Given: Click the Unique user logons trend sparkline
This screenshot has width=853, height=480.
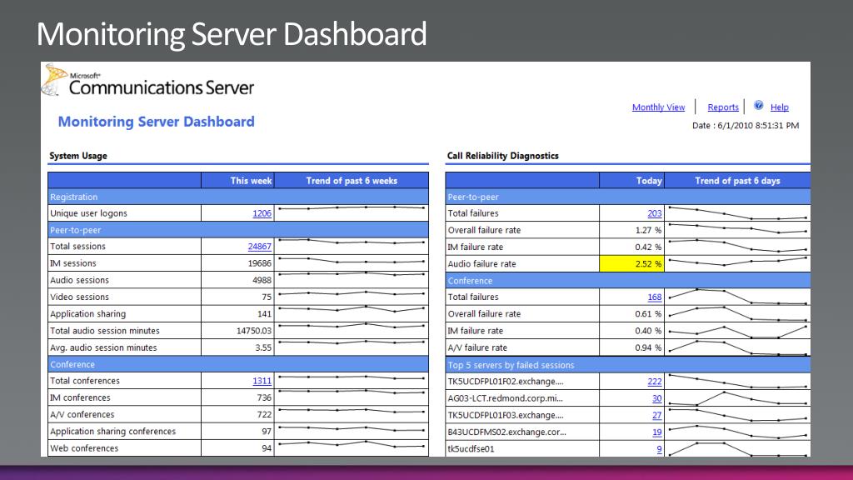Looking at the screenshot, I should (352, 207).
